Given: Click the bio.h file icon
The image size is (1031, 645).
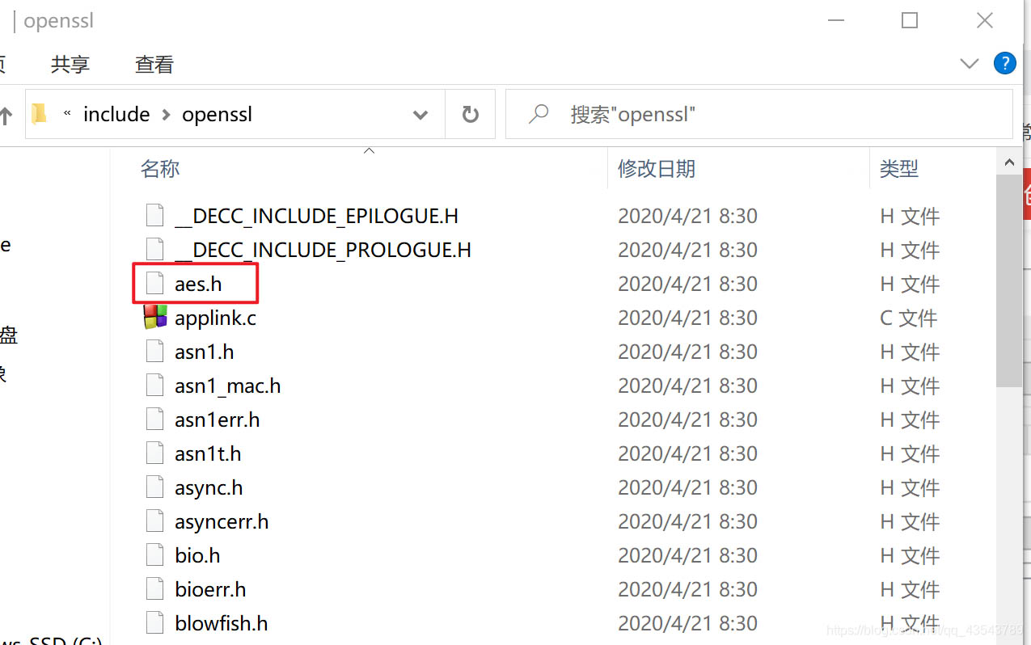Looking at the screenshot, I should (154, 555).
